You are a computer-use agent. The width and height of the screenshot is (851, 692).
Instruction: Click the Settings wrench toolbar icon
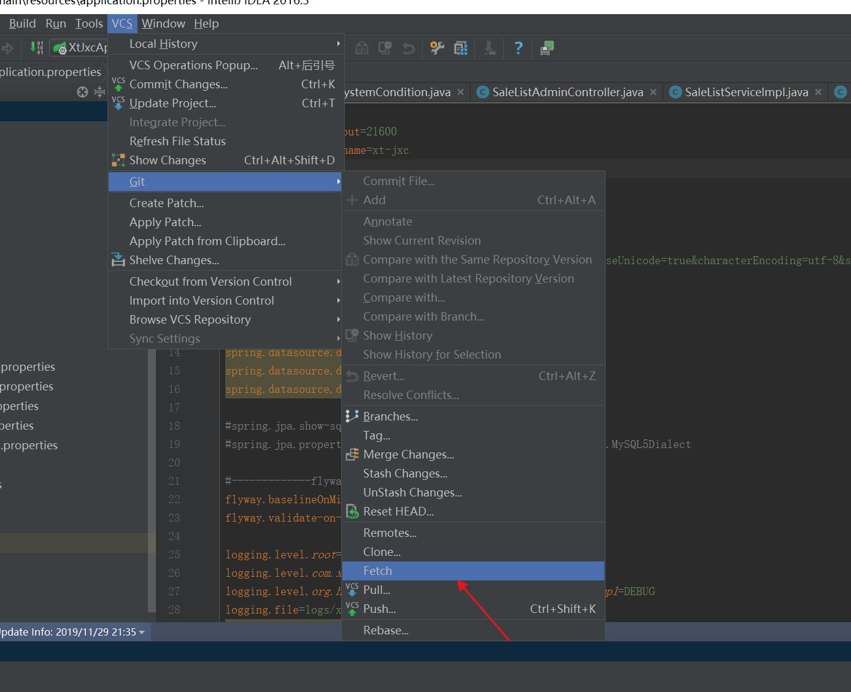point(437,48)
